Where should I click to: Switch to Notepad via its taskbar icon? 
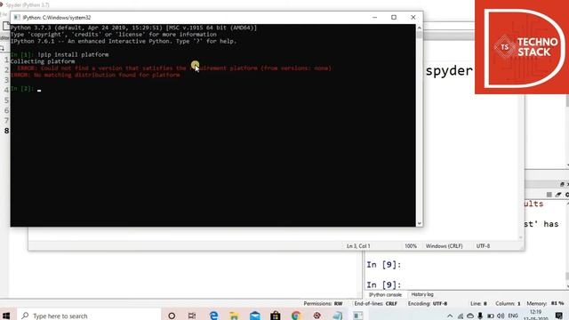coord(338,316)
